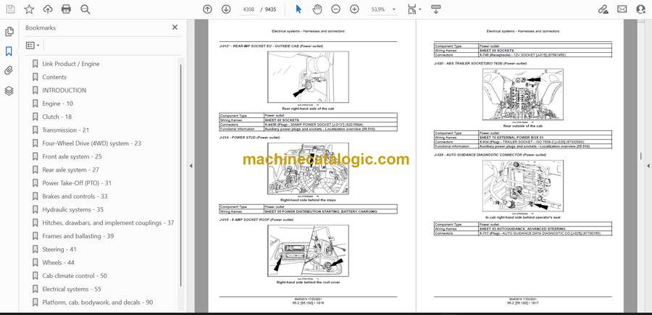Activate the hand pan tool

(317, 9)
